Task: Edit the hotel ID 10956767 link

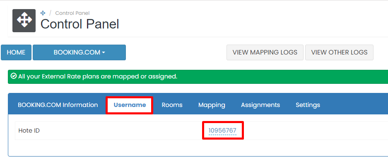Action: coord(222,131)
